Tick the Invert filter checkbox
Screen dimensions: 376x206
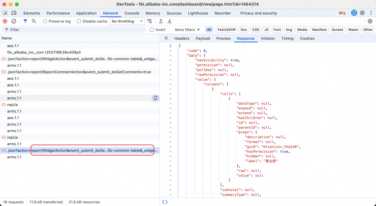tap(152, 30)
